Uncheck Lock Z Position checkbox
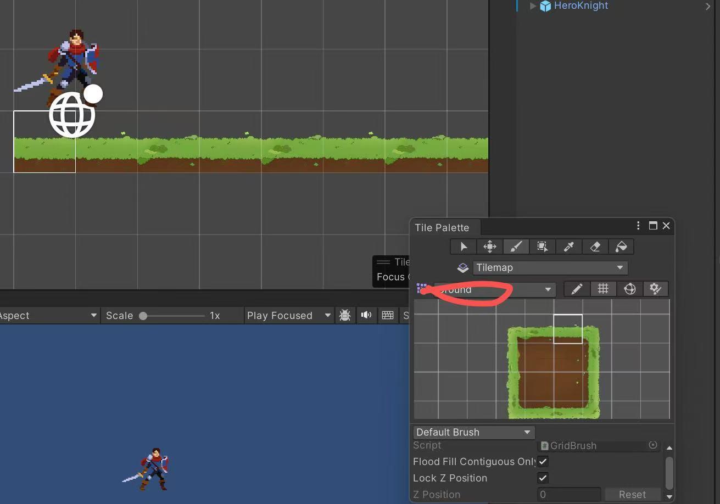 tap(543, 478)
